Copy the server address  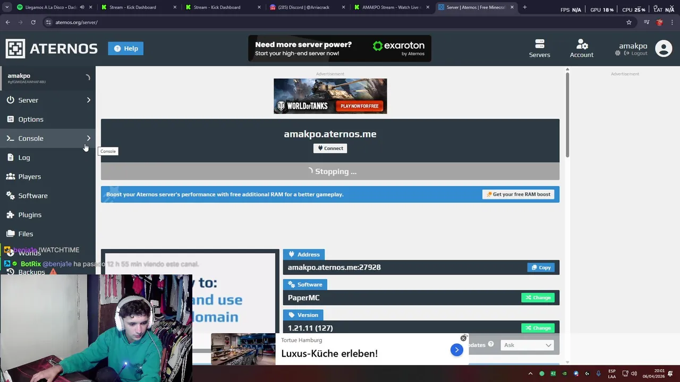pyautogui.click(x=541, y=267)
